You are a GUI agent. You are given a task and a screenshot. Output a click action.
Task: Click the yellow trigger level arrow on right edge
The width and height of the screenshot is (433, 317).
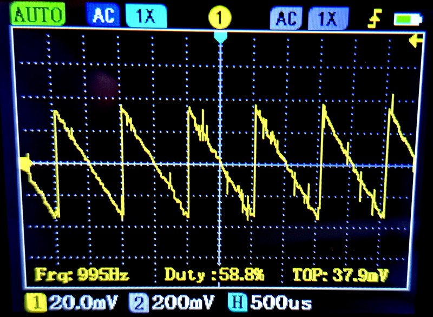[x=415, y=41]
